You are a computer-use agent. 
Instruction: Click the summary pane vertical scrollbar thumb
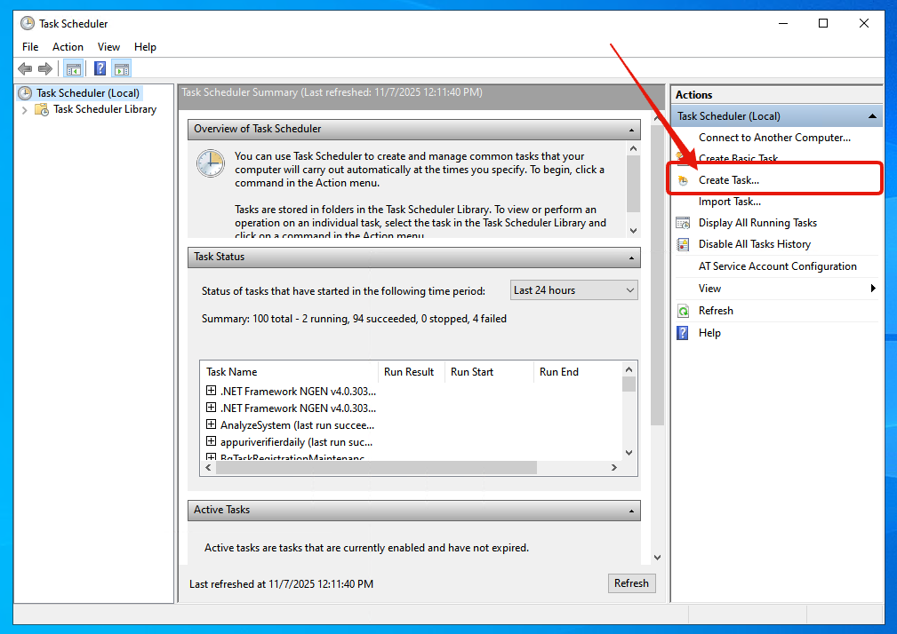(657, 275)
